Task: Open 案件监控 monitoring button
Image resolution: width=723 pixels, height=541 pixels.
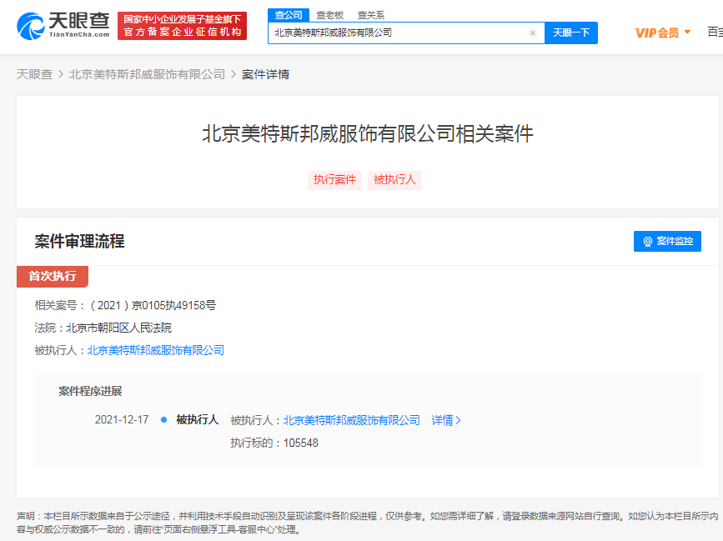Action: pos(667,242)
